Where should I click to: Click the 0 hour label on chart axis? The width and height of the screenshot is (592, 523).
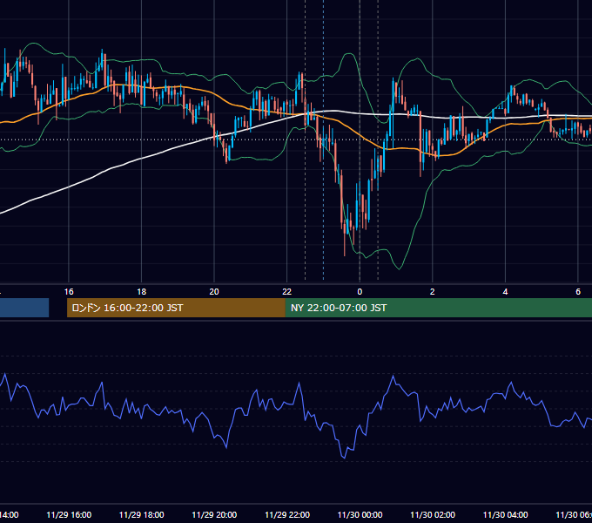point(360,292)
